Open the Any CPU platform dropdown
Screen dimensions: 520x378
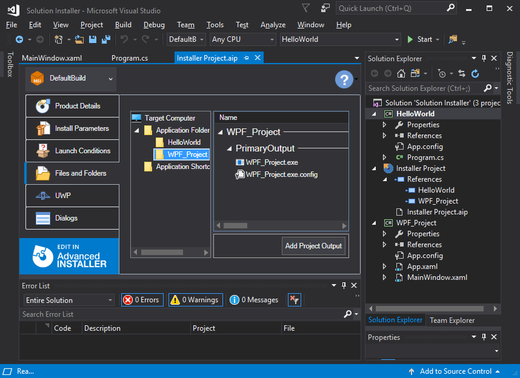point(243,39)
